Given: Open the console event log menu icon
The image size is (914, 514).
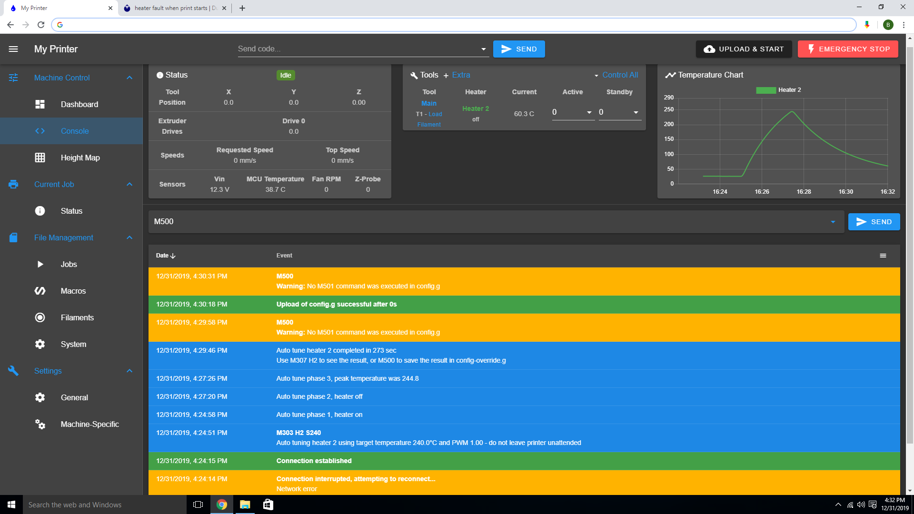Looking at the screenshot, I should click(883, 256).
